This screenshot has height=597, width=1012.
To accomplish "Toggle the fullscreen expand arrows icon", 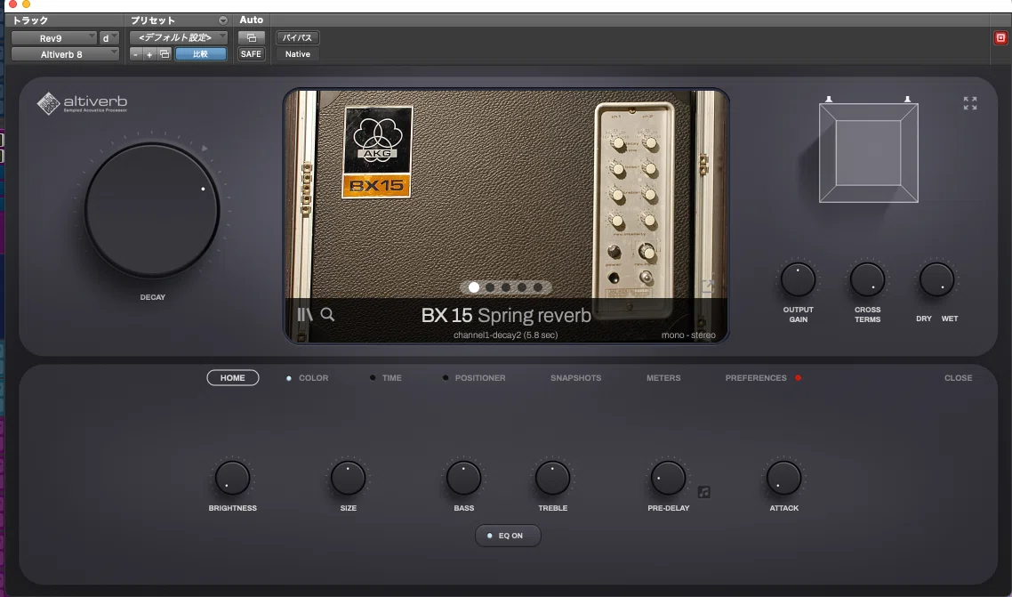I will pos(970,103).
